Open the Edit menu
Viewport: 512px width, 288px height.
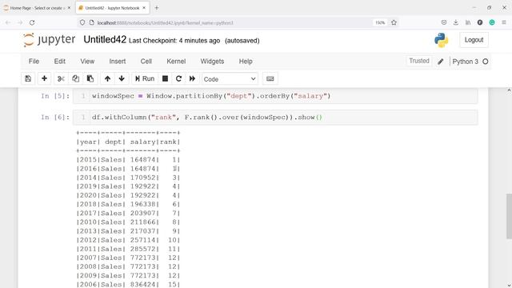tap(60, 62)
